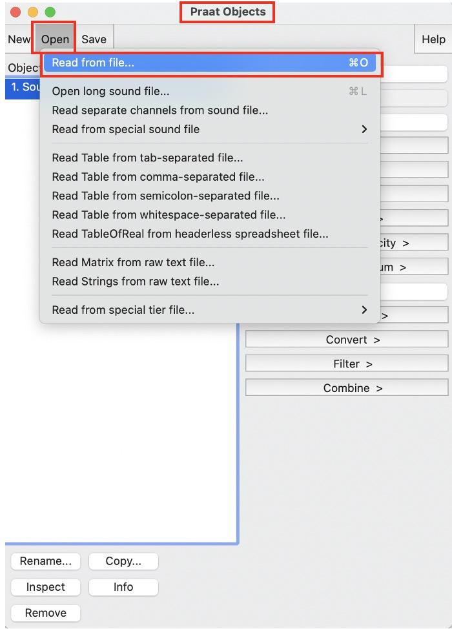The height and width of the screenshot is (629, 452).
Task: Click the Inspect button
Action: tap(46, 587)
